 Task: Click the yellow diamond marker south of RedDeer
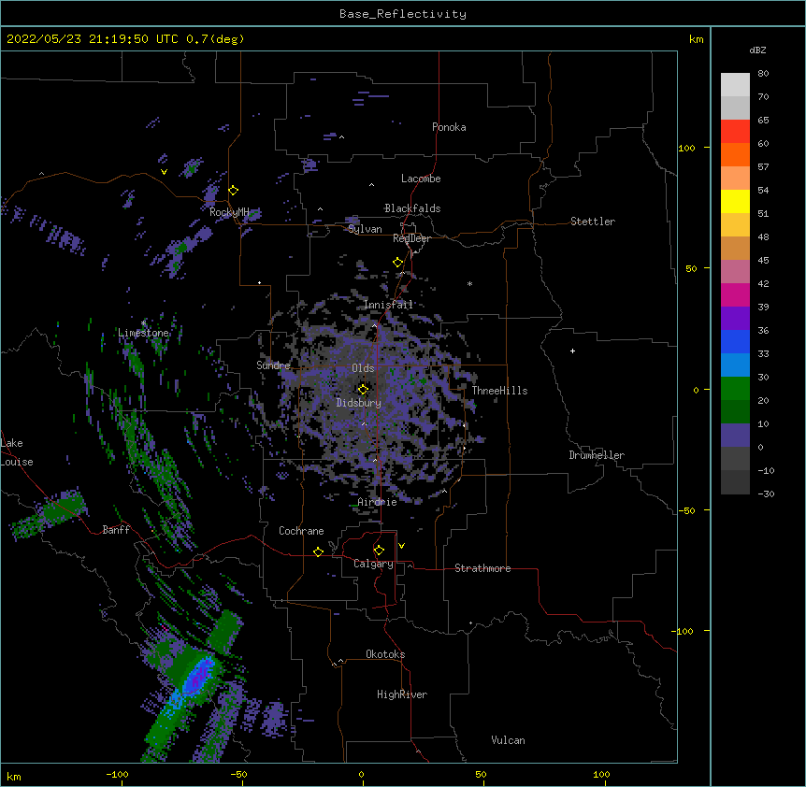(x=398, y=263)
